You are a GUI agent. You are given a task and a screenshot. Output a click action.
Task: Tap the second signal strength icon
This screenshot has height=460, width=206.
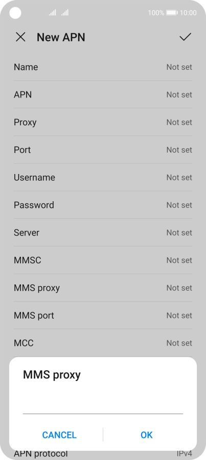coord(65,13)
